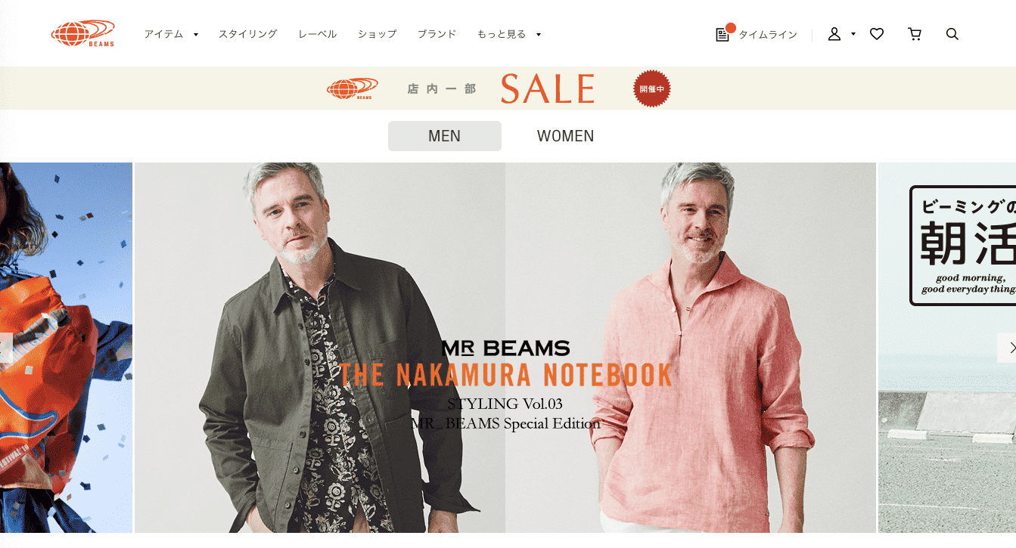Expand the もっと見る dropdown menu

click(509, 34)
